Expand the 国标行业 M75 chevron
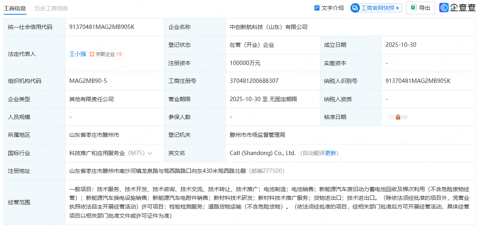This screenshot has width=477, height=226. [150, 153]
